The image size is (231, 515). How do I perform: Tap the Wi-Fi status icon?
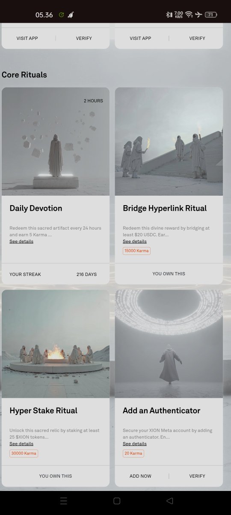[189, 15]
